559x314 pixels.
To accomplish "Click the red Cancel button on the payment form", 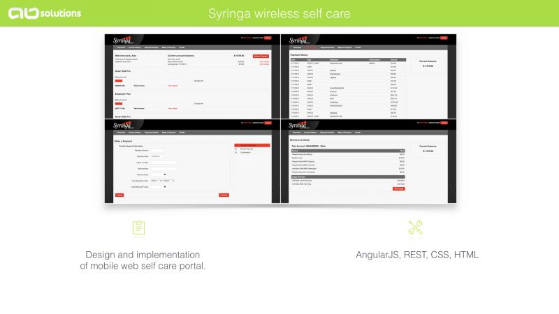I will point(119,195).
